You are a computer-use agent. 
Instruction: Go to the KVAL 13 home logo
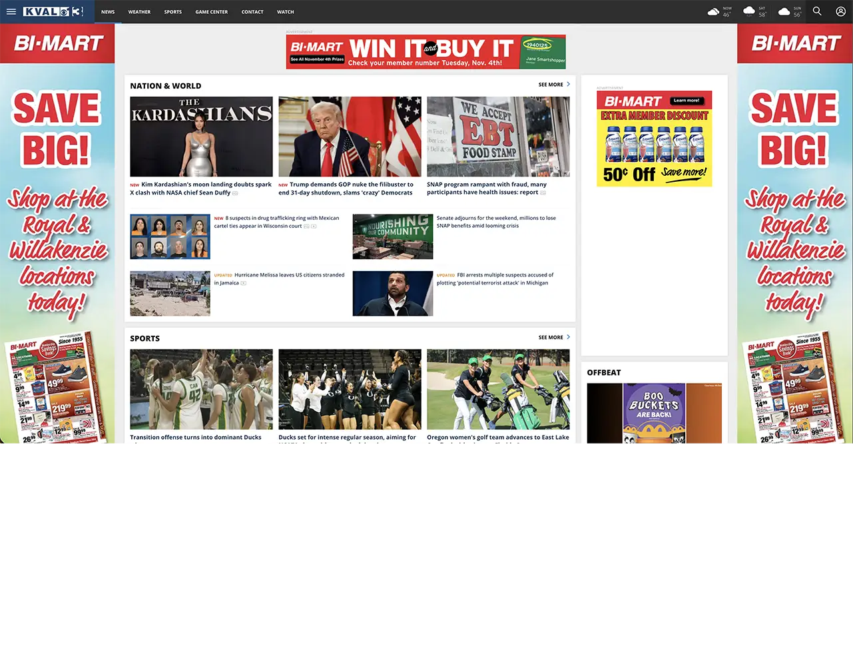click(53, 11)
